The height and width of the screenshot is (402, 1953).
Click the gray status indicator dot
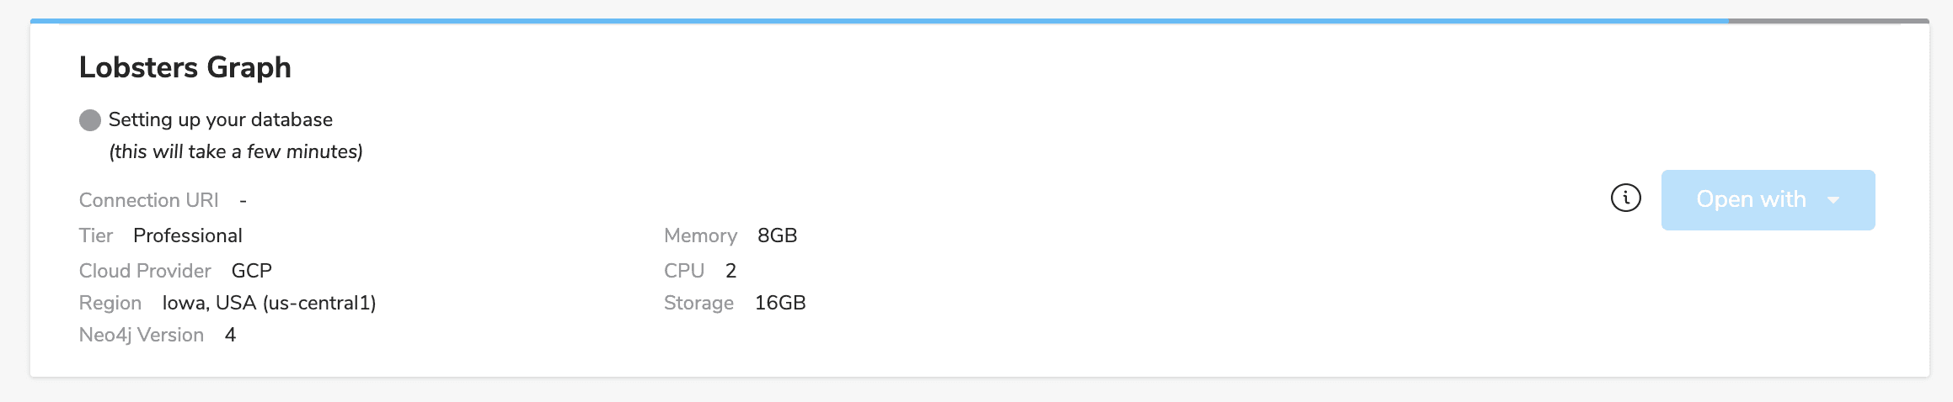[x=90, y=120]
